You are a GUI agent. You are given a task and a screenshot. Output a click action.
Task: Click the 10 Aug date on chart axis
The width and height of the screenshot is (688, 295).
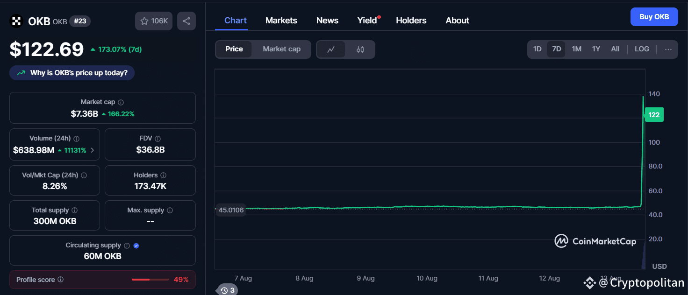pos(427,278)
